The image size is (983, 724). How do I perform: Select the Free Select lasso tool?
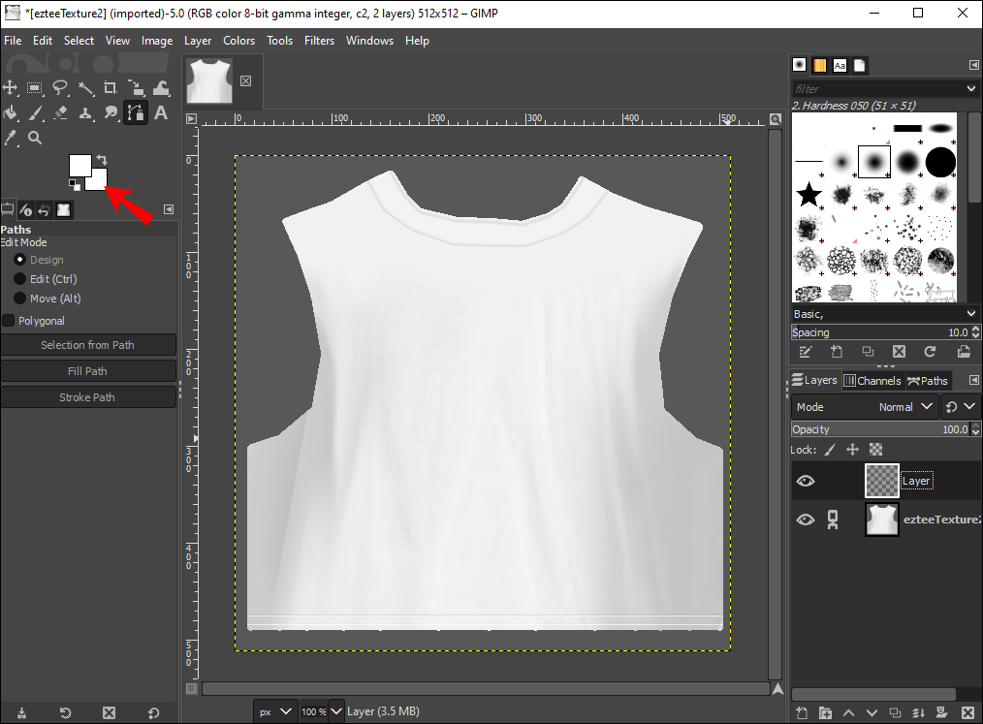[60, 88]
